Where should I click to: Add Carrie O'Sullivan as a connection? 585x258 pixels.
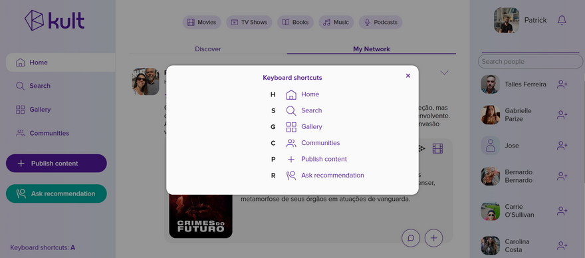[562, 211]
